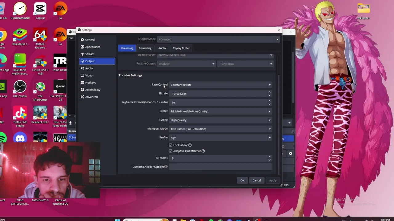
Task: Open the Video Encoder NVIDIA NVENC dropdown
Action: pyautogui.click(x=215, y=55)
